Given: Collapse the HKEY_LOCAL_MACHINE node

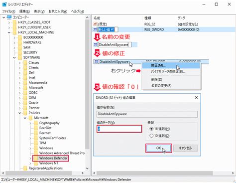Looking at the screenshot, I should (9, 32).
